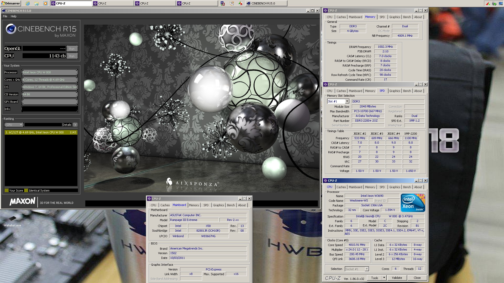Click the Close button in CPU-Z
Image resolution: width=504 pixels, height=283 pixels.
coord(417,278)
